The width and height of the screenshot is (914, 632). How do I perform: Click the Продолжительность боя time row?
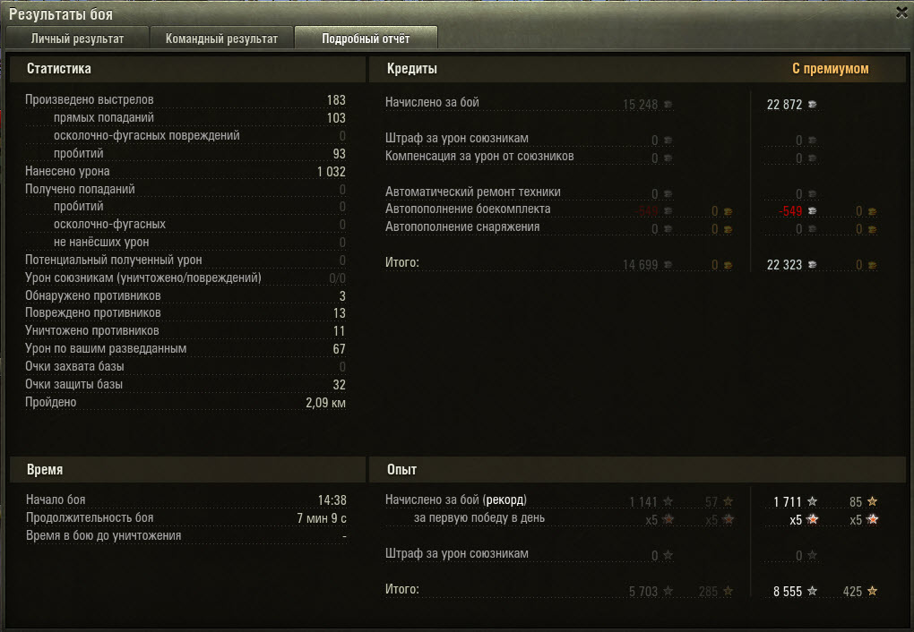pyautogui.click(x=186, y=517)
